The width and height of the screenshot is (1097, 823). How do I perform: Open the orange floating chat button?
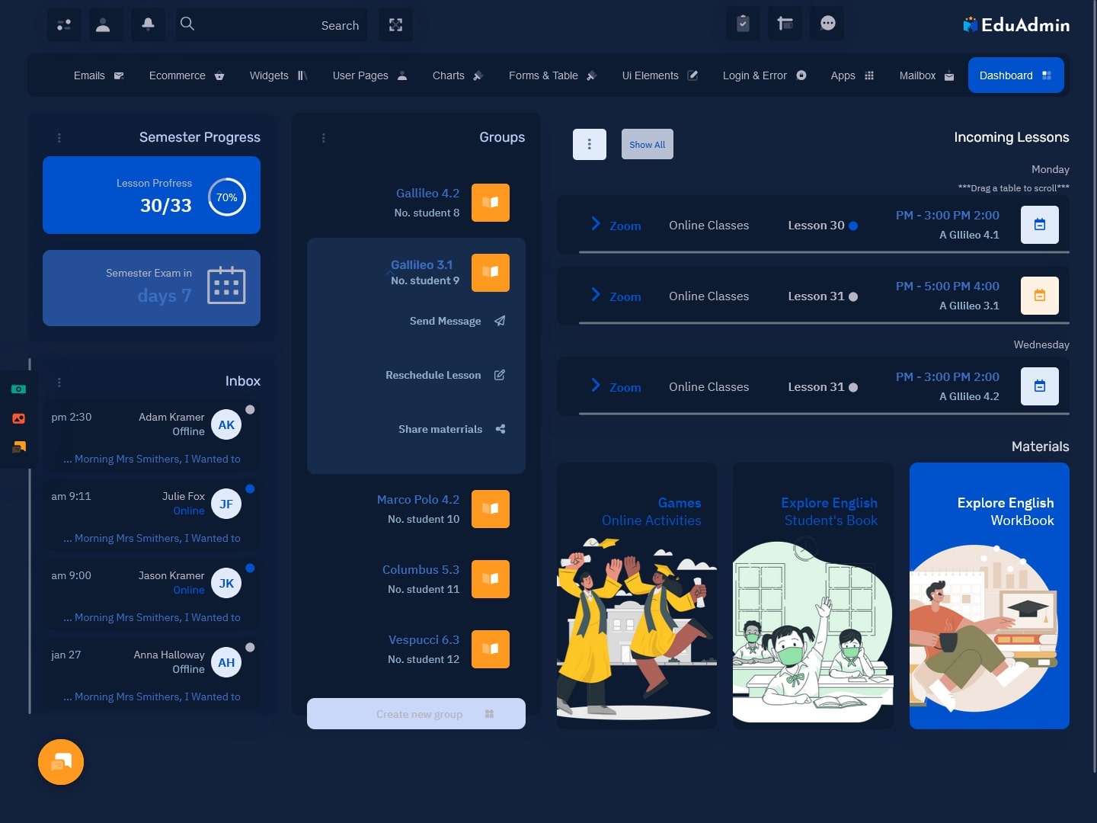(61, 762)
